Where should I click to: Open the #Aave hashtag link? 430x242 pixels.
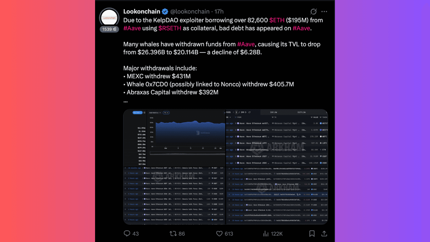[132, 28]
